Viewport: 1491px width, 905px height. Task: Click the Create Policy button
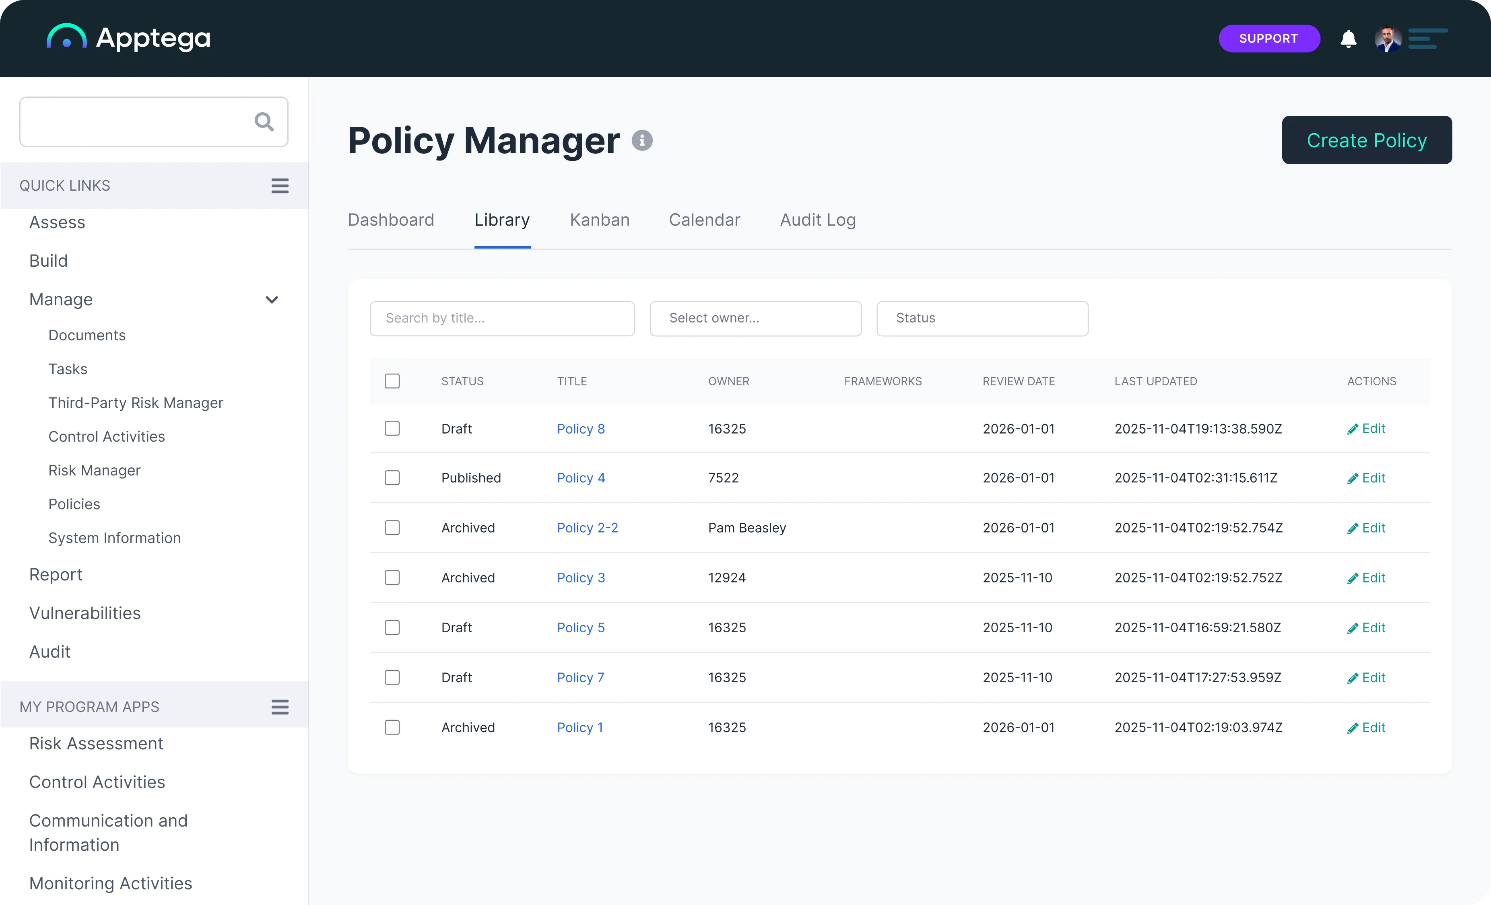(1366, 140)
